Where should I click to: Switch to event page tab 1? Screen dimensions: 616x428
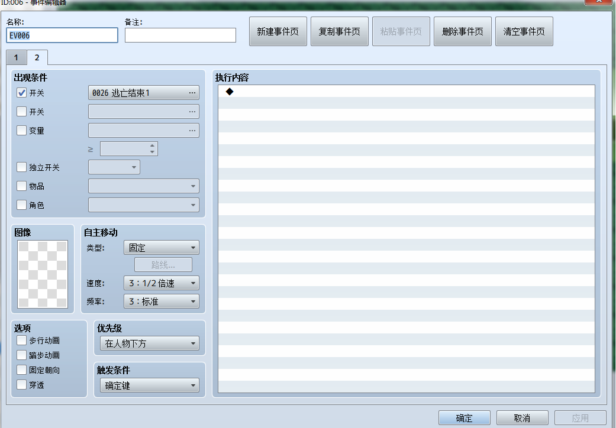[16, 58]
